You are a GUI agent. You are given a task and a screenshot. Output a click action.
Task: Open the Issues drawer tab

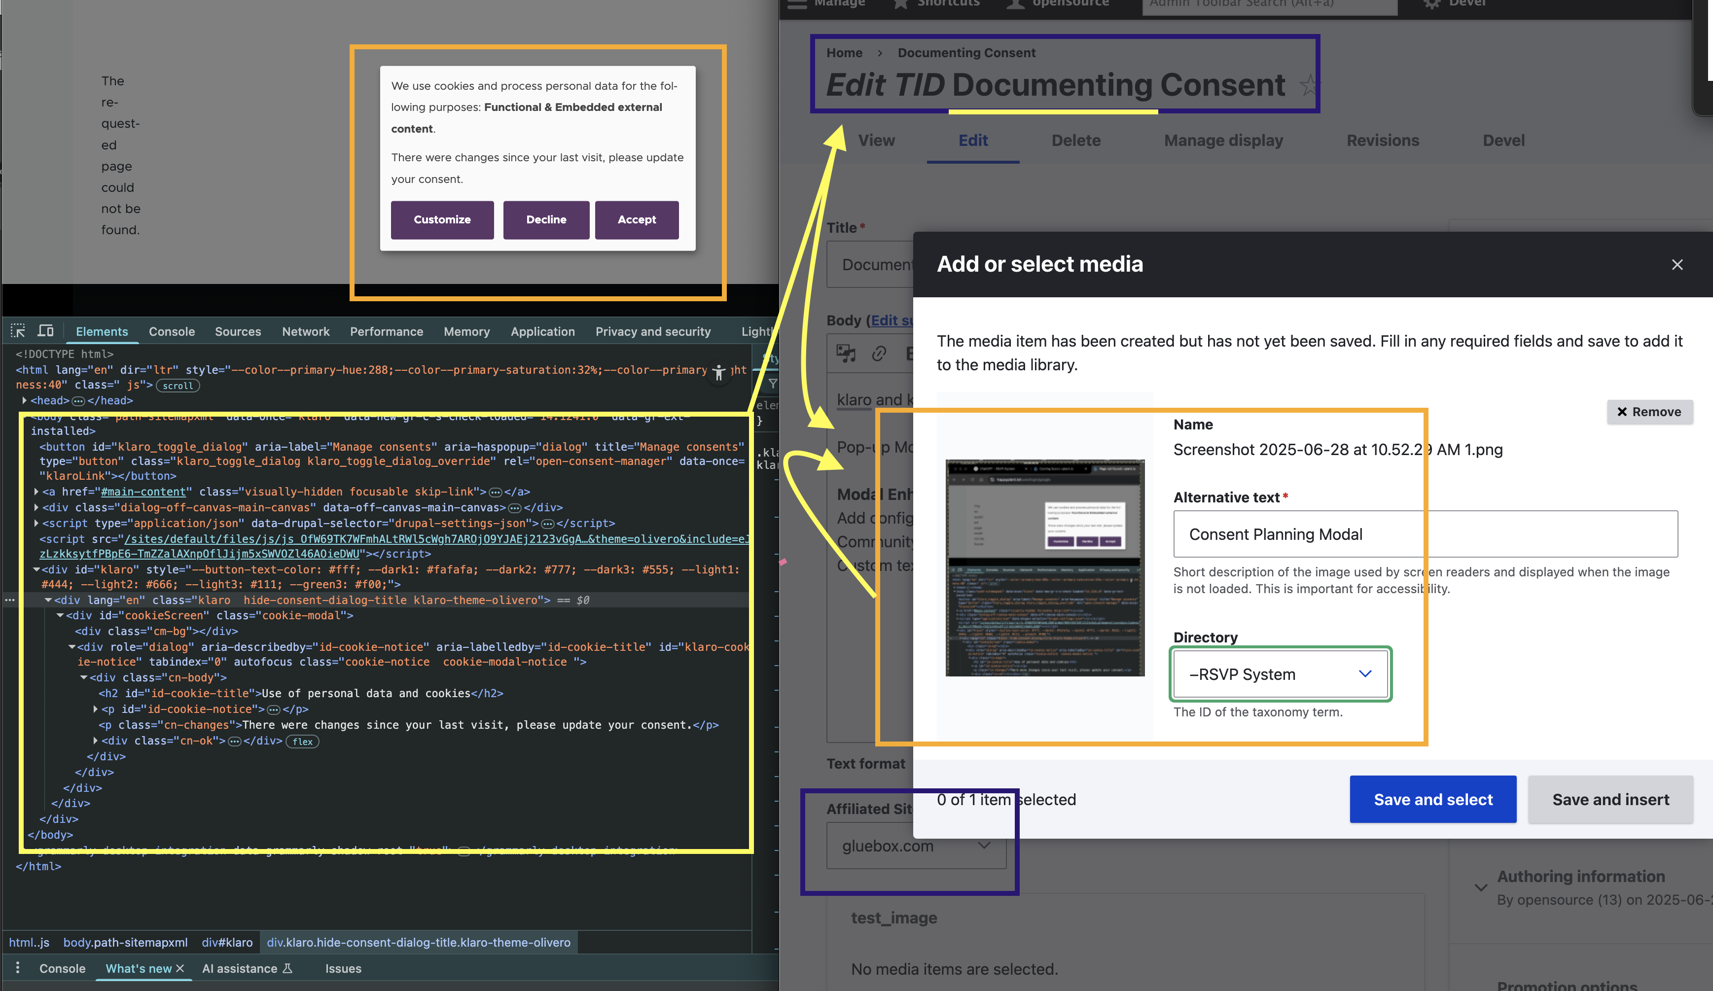343,969
